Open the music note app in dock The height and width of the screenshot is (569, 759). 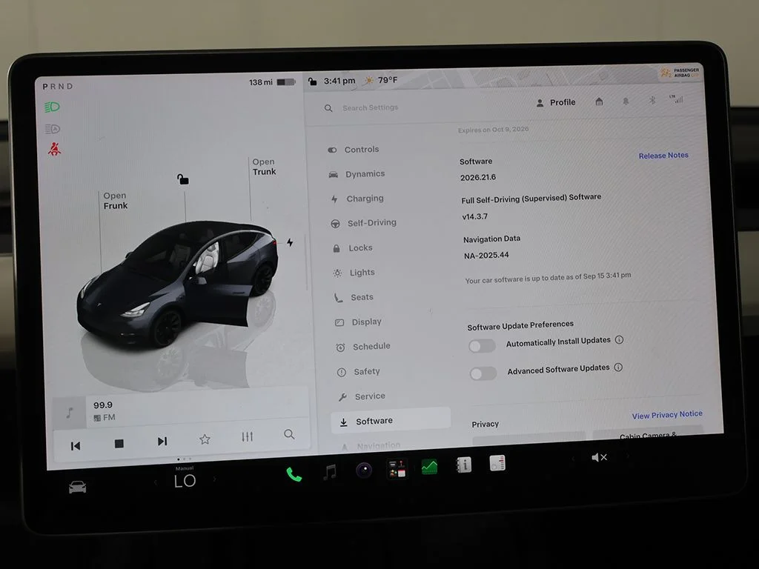[330, 472]
